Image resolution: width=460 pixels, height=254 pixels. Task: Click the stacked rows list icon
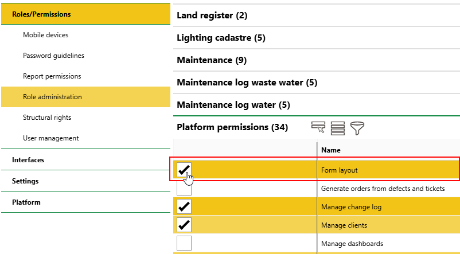click(x=337, y=128)
